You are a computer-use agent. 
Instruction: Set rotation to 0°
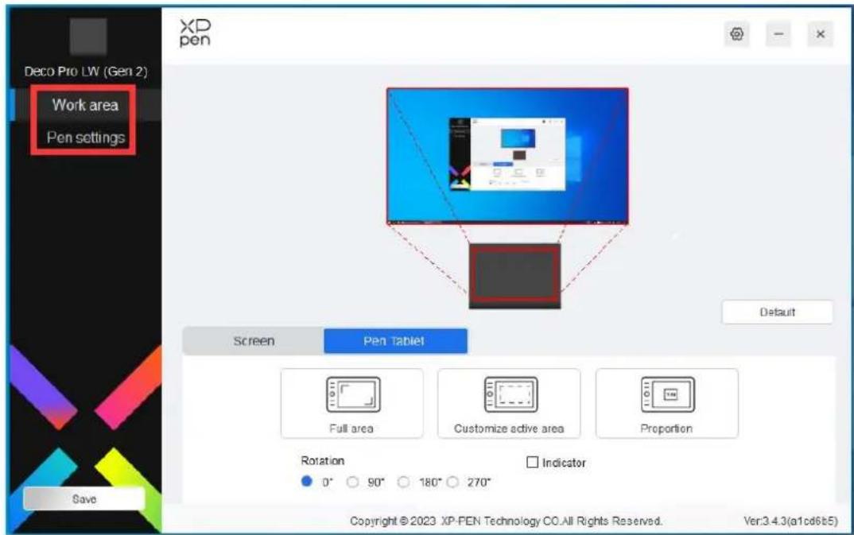pyautogui.click(x=307, y=481)
